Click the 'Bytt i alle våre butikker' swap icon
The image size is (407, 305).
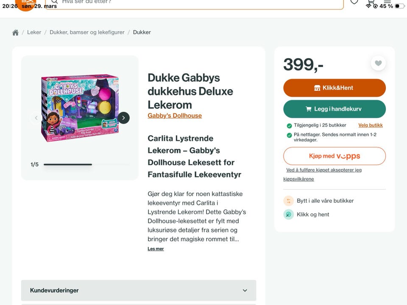(289, 200)
